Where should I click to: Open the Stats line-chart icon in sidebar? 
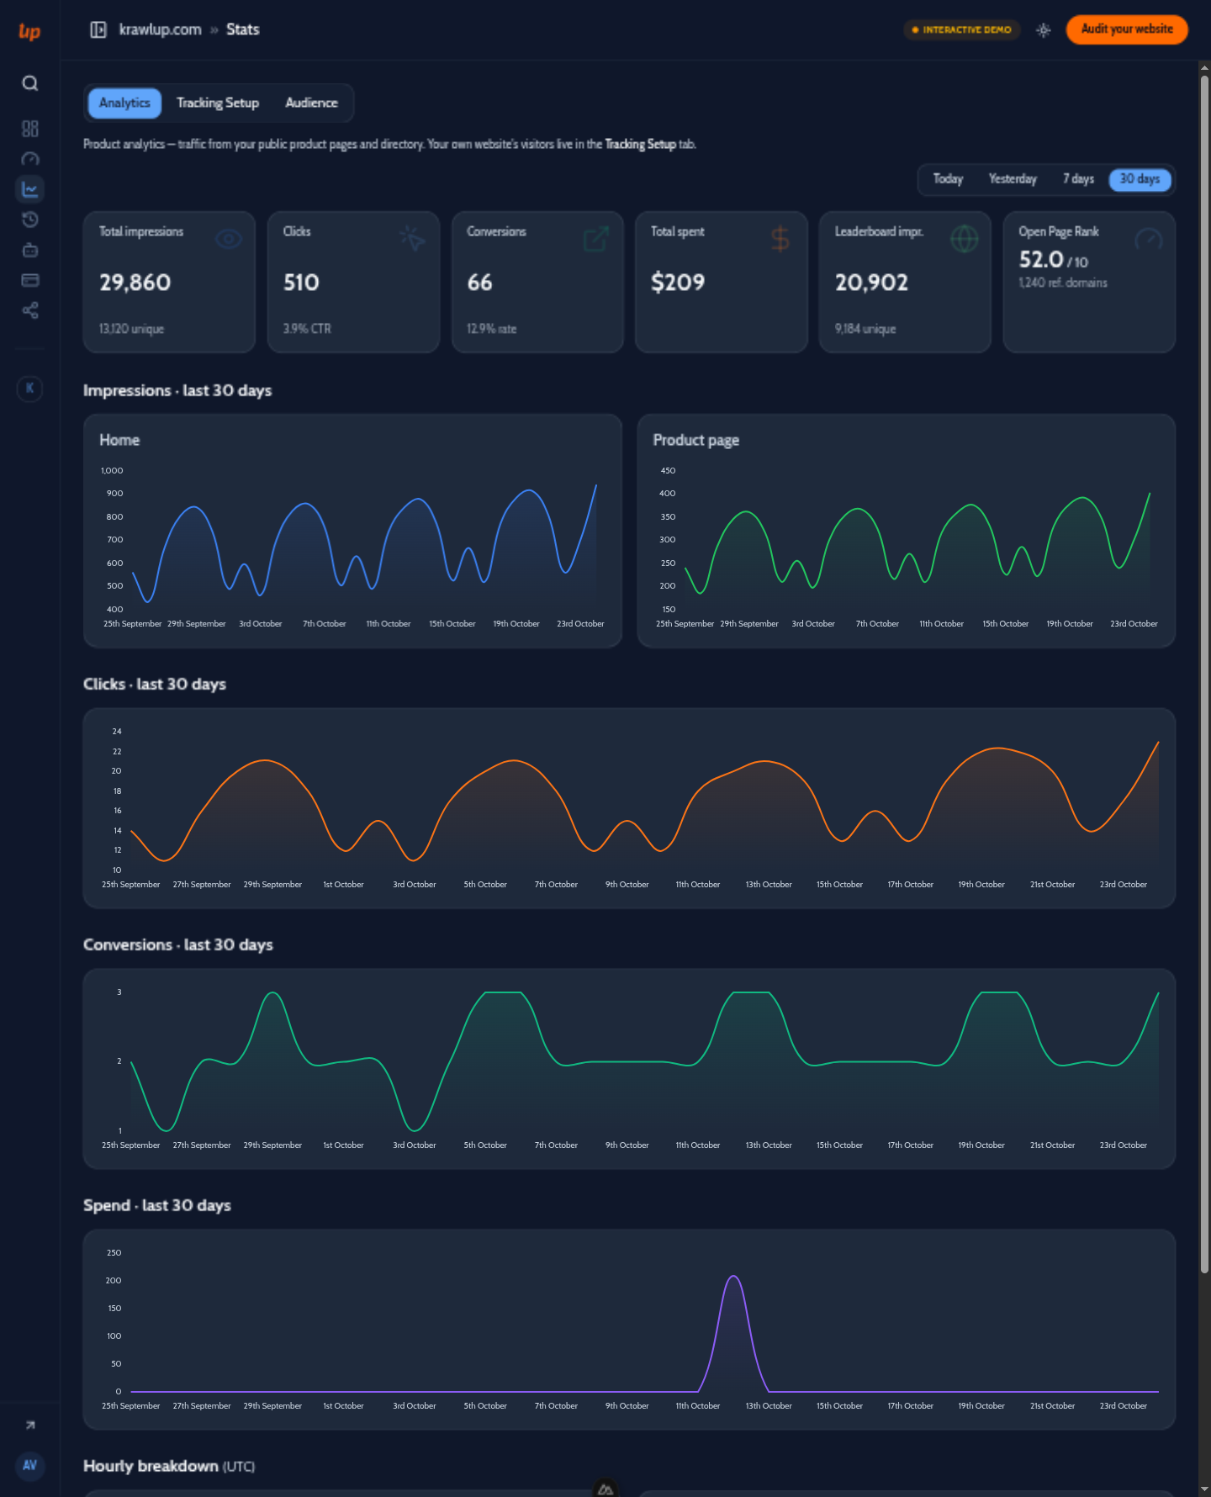pyautogui.click(x=29, y=189)
